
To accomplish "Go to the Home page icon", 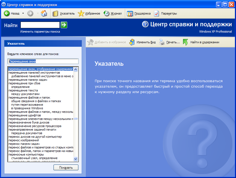I will click(x=44, y=13).
